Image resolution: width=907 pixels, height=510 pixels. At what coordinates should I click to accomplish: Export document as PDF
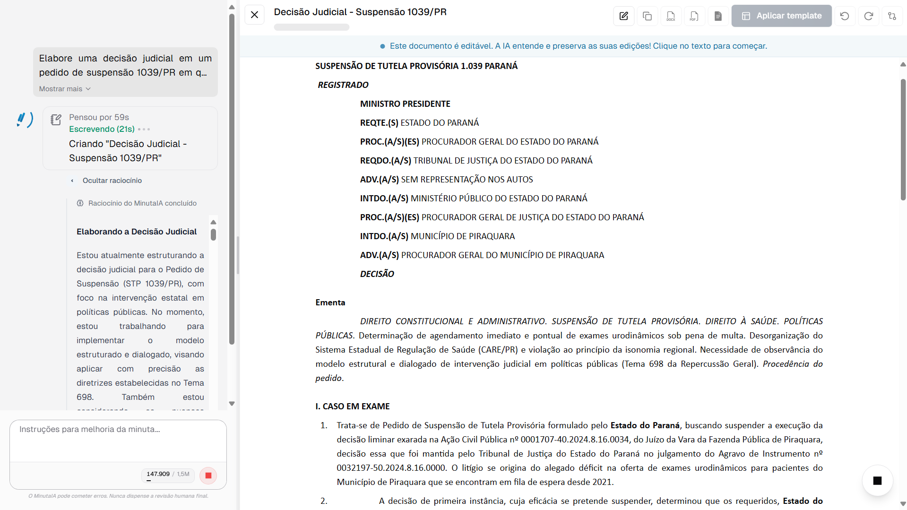pyautogui.click(x=694, y=16)
